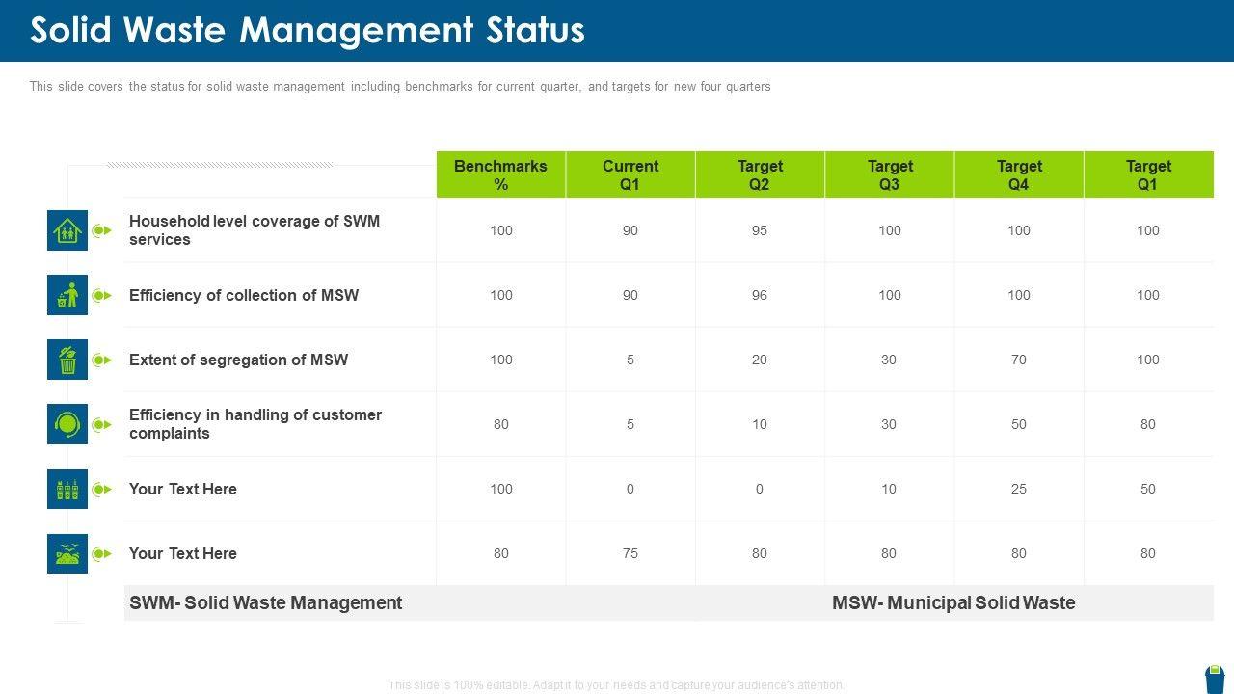Select green arrow bullet for Extent of segregation
1234x694 pixels.
point(102,360)
